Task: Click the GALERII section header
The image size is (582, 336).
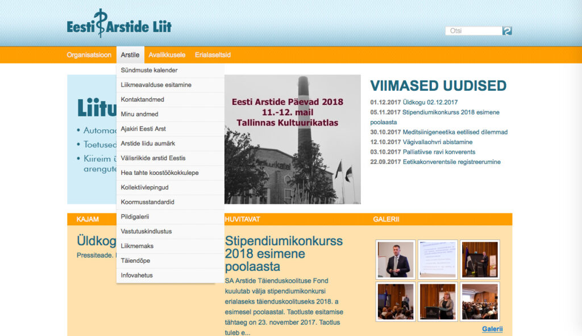Action: pyautogui.click(x=386, y=219)
